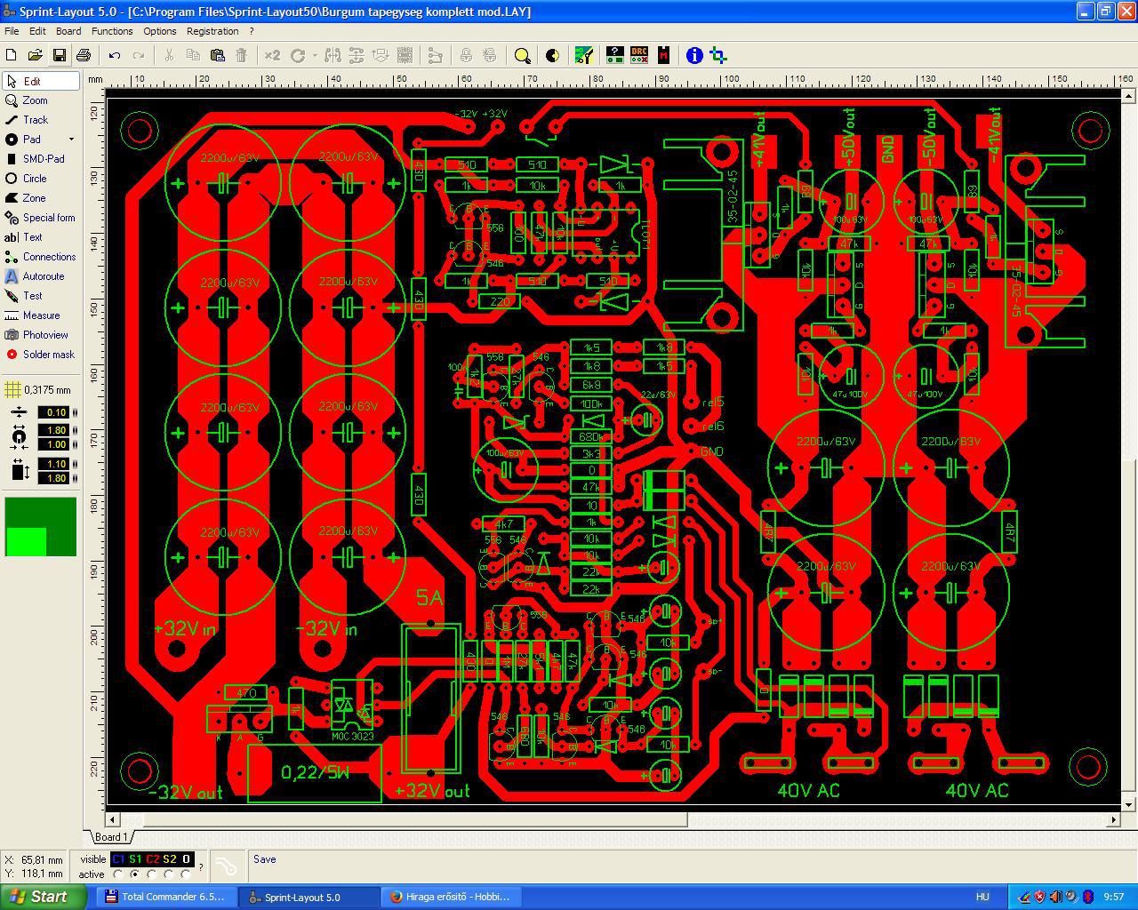The image size is (1138, 910).
Task: Select the Pad tool
Action: tap(34, 140)
